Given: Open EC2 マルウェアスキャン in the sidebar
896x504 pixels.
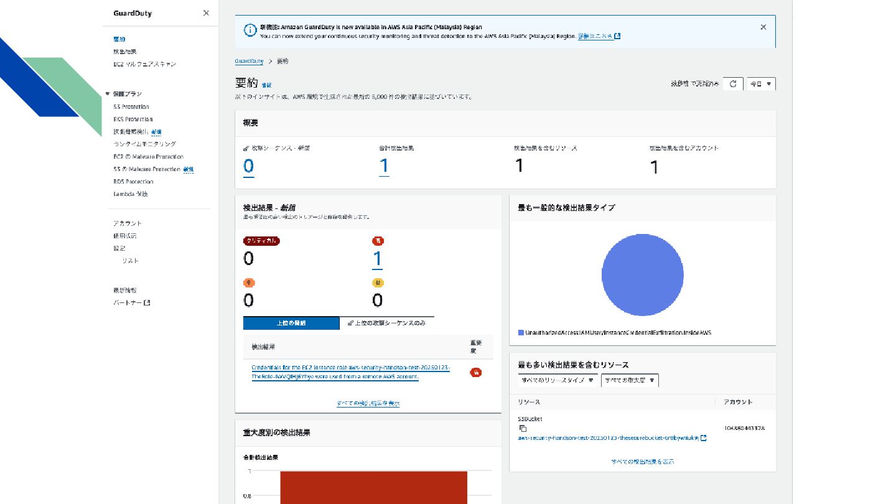Looking at the screenshot, I should (x=144, y=64).
